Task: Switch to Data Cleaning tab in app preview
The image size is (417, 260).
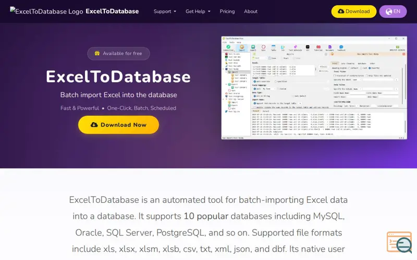Action: (x=348, y=63)
